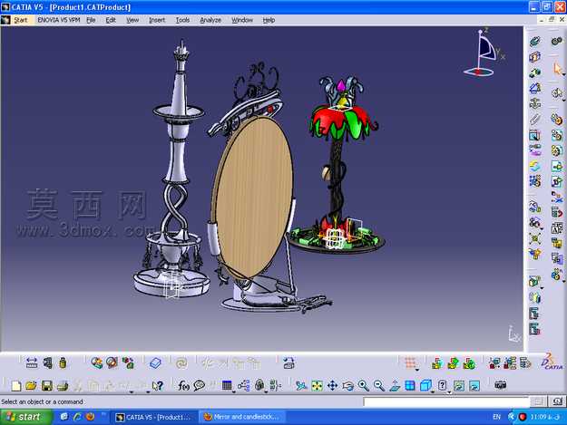Open the Quick Constraint tool
567x425 pixels.
pos(535,135)
